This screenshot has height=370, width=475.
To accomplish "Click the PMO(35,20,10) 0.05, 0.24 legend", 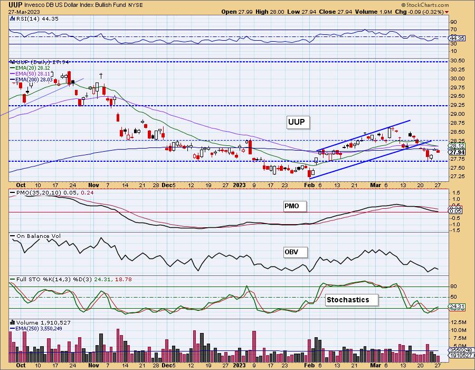I will point(55,192).
